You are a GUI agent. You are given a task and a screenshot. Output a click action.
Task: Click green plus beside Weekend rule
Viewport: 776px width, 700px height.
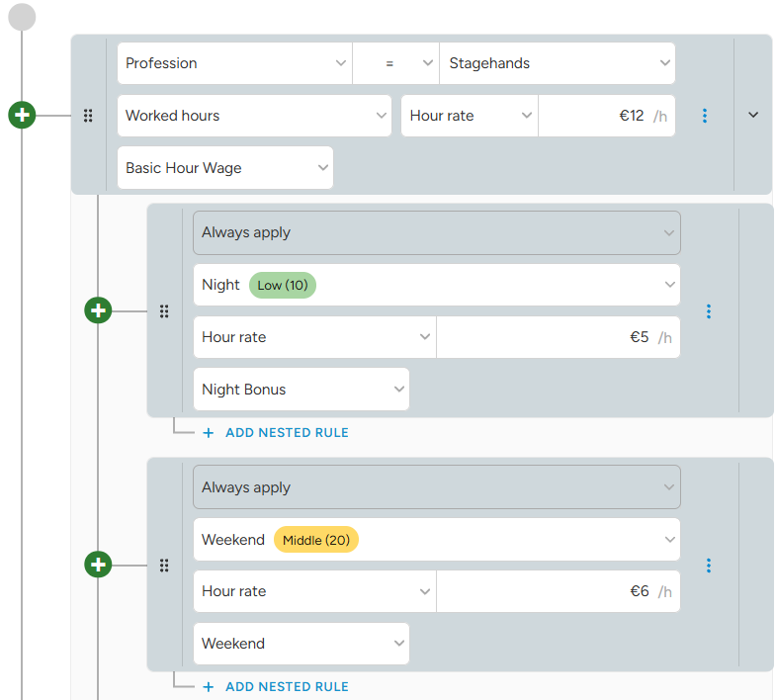[98, 565]
